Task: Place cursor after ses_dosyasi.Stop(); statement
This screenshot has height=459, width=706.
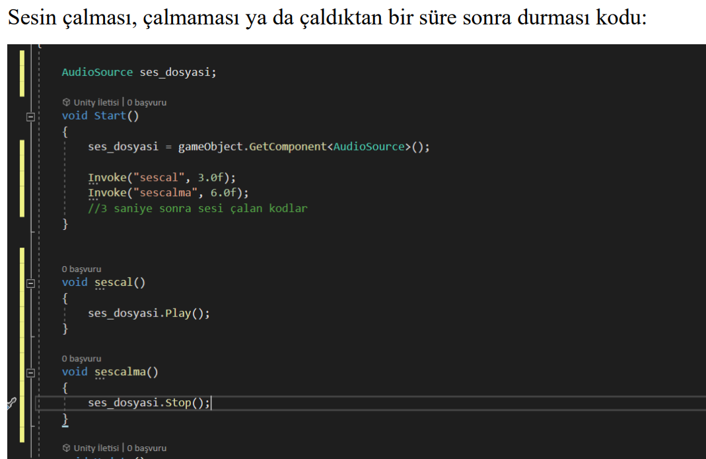Action: click(211, 402)
